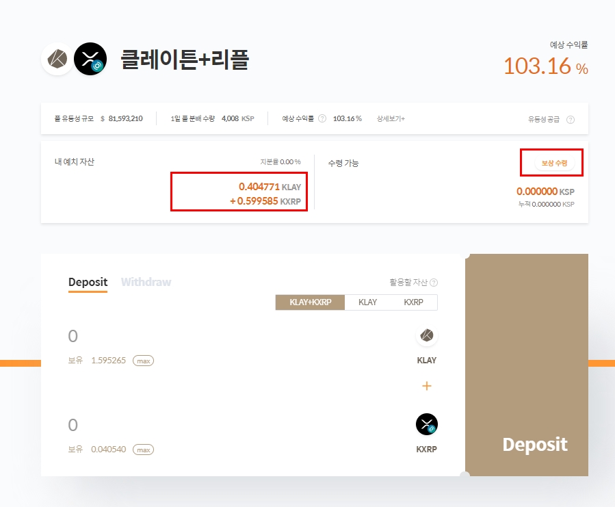615x507 pixels.
Task: Click max button for KLAY balance
Action: click(x=143, y=361)
